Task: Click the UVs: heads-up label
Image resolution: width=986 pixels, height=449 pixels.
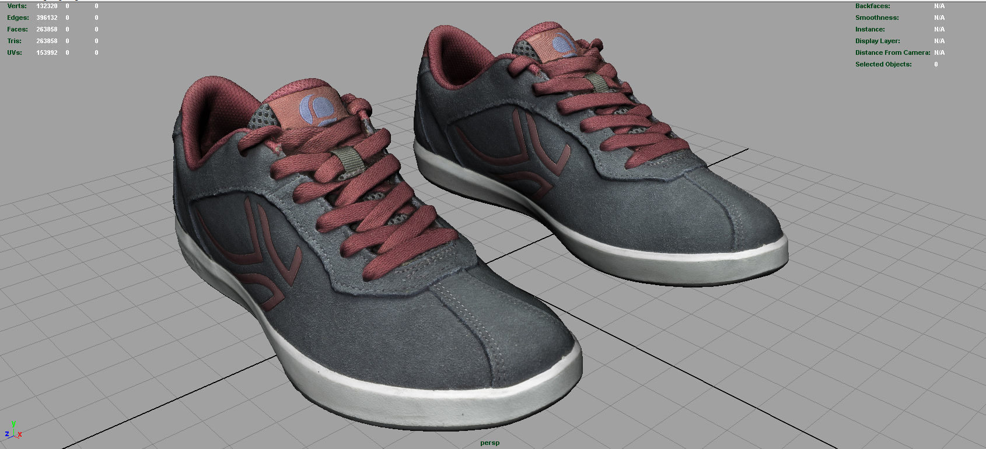Action: [x=15, y=52]
